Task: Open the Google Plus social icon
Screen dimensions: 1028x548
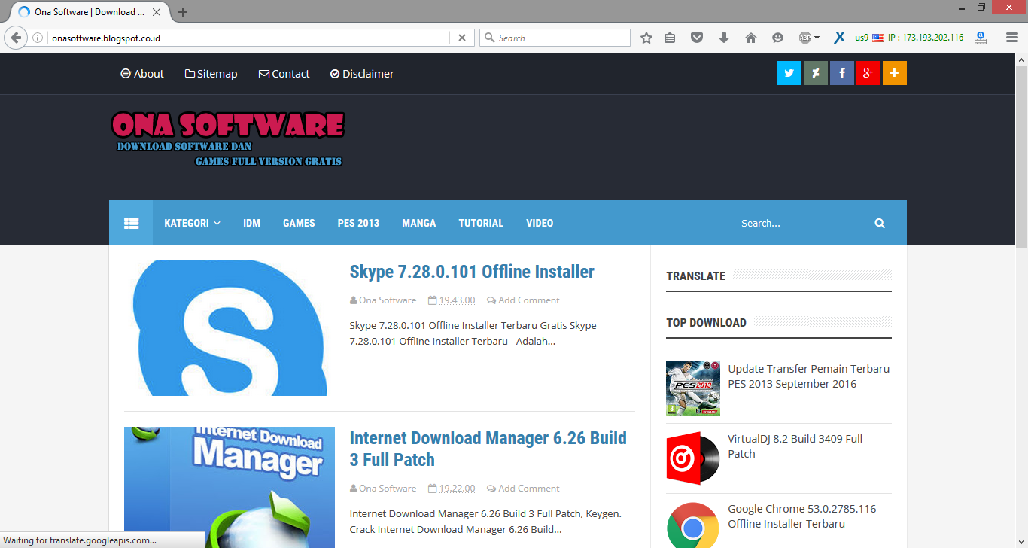Action: (868, 73)
